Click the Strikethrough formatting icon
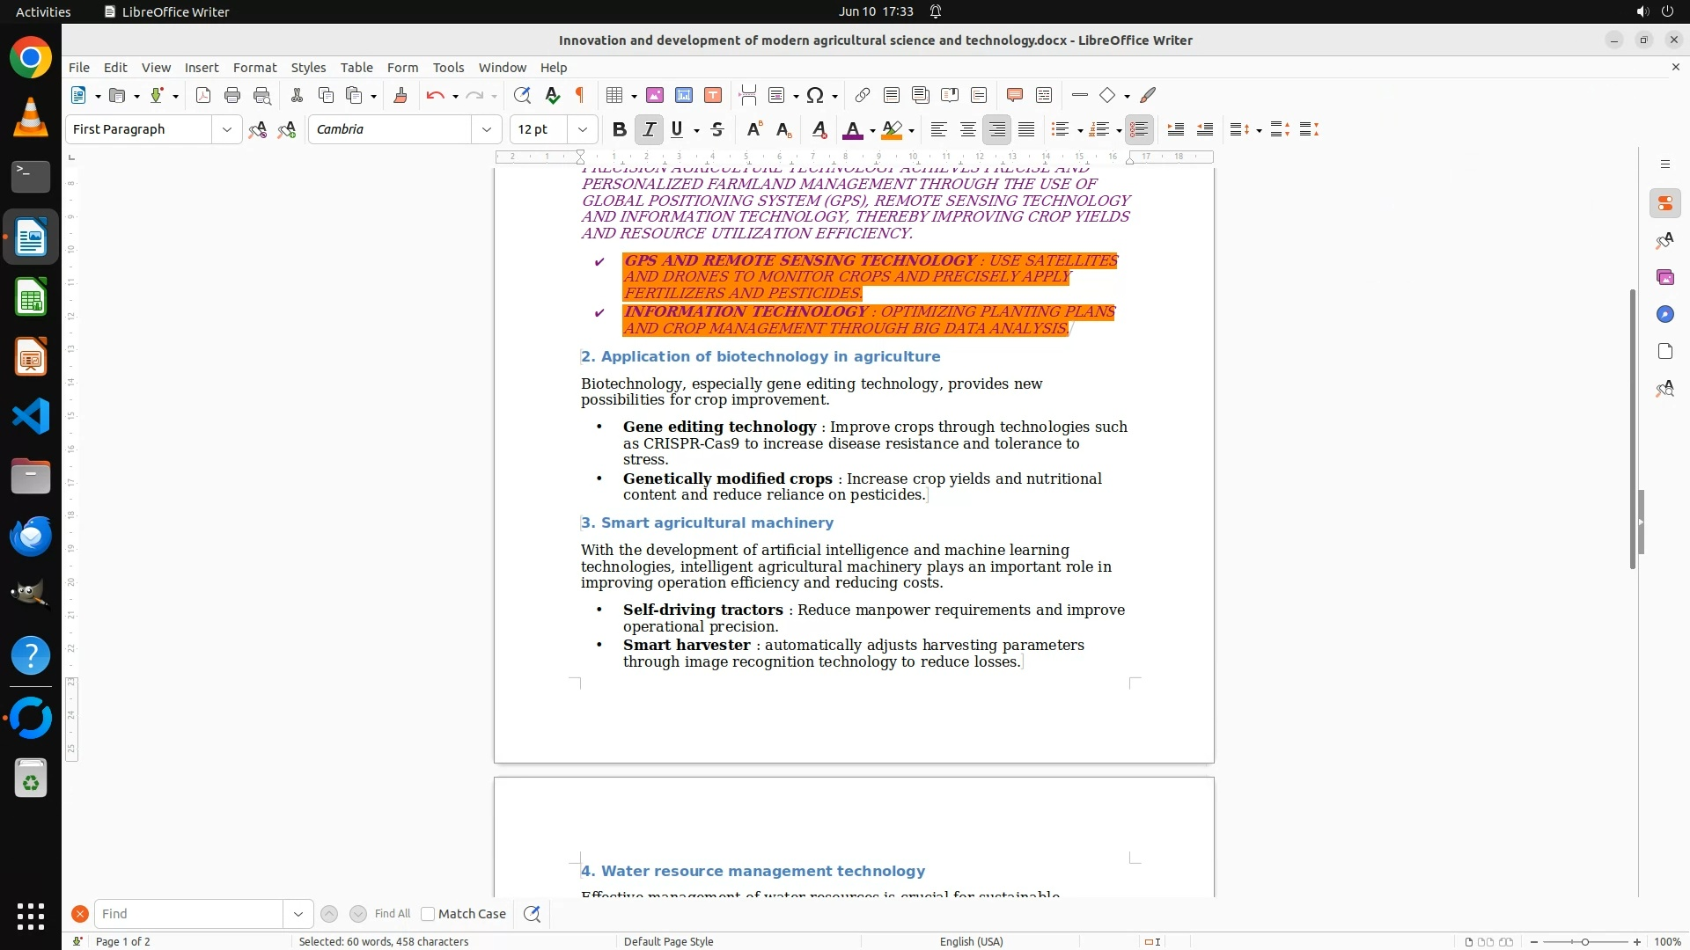The image size is (1690, 950). pyautogui.click(x=717, y=129)
